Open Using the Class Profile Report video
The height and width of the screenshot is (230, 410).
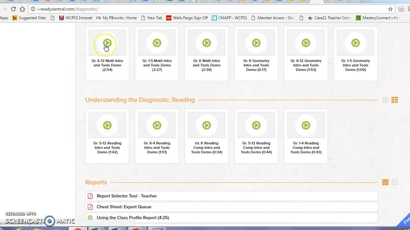pyautogui.click(x=133, y=218)
